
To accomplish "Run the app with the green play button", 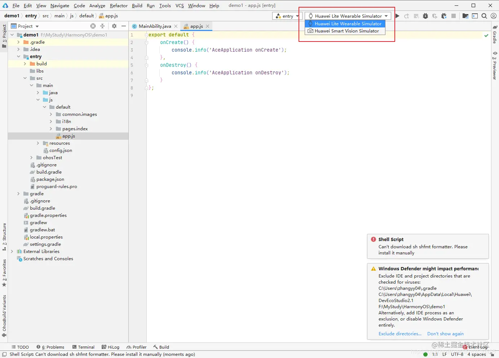I will 397,16.
